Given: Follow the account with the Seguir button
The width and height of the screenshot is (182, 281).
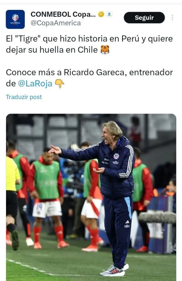Looking at the screenshot, I should [x=144, y=18].
